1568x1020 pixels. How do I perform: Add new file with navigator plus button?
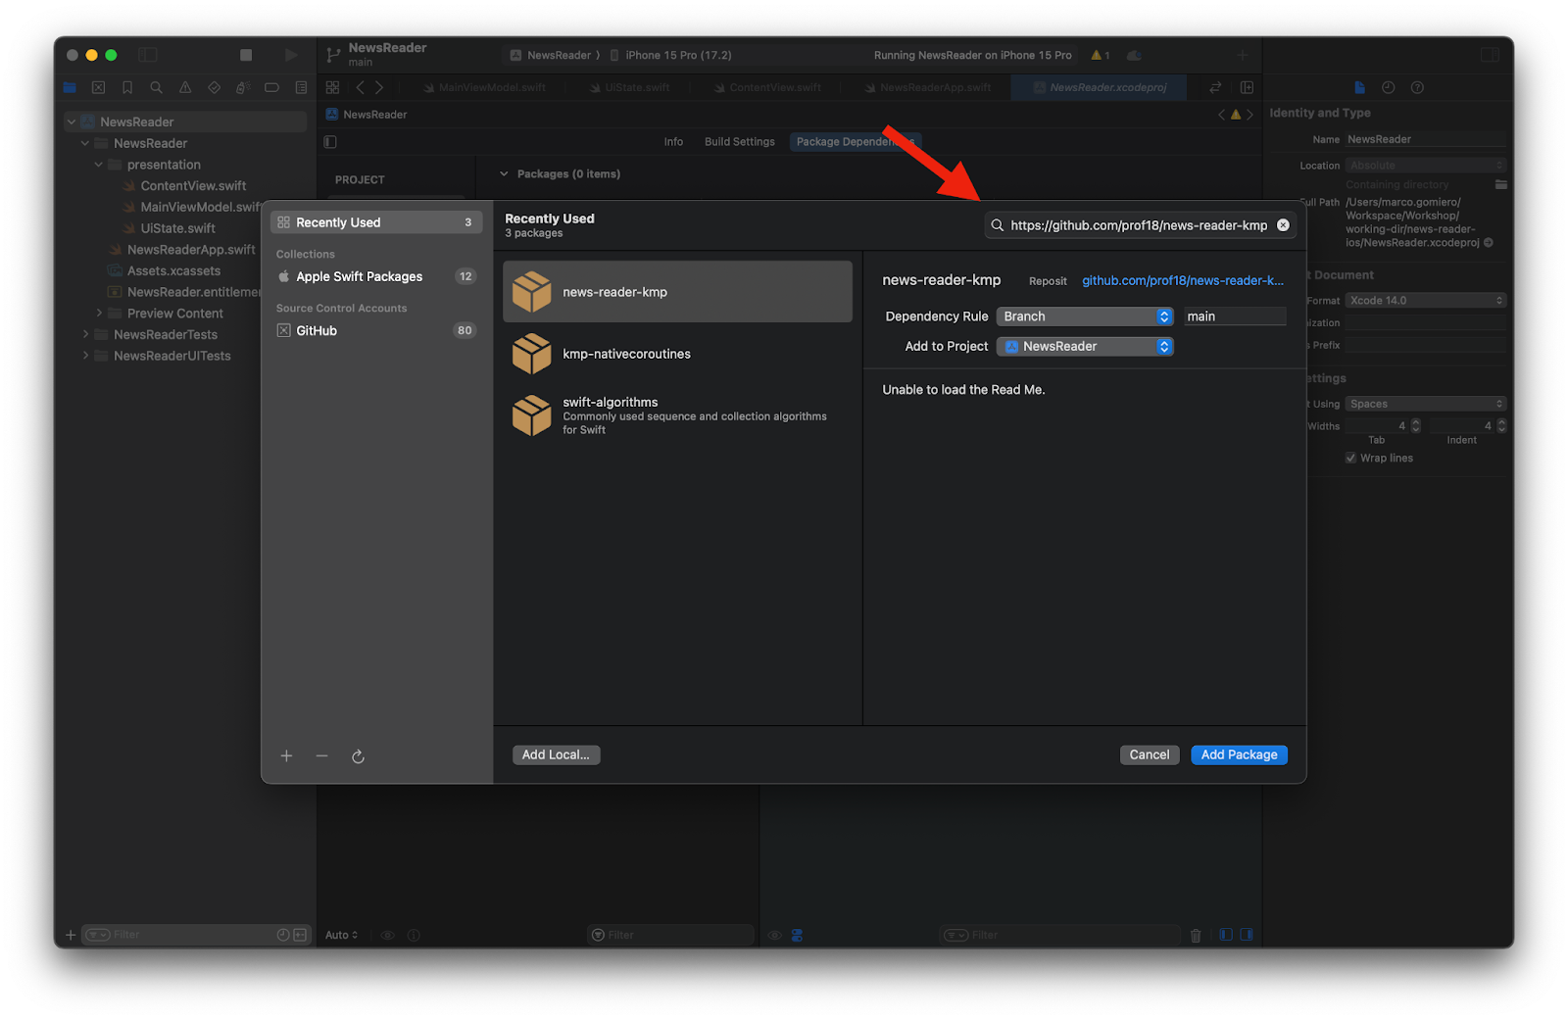pos(70,935)
